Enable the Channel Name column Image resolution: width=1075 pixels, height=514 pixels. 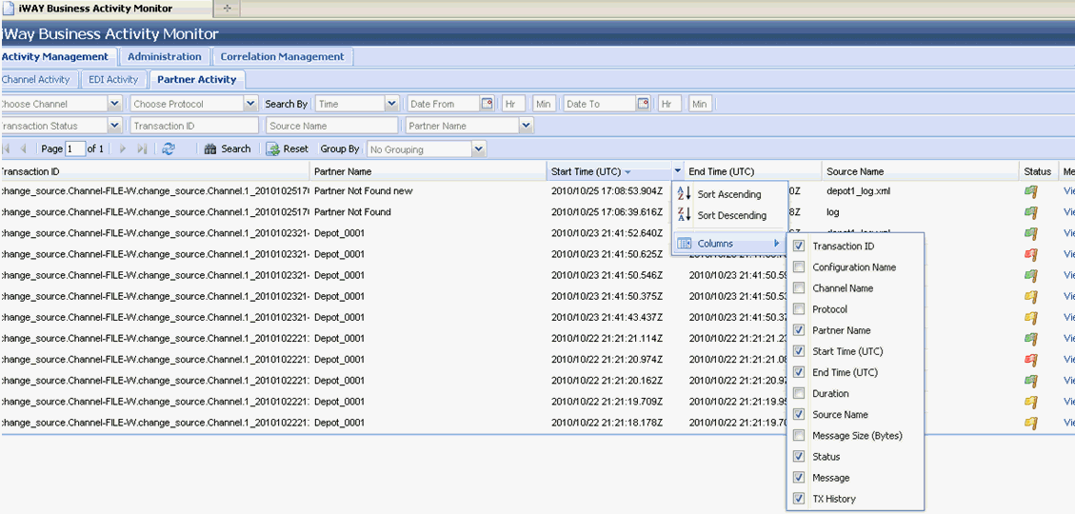(799, 288)
